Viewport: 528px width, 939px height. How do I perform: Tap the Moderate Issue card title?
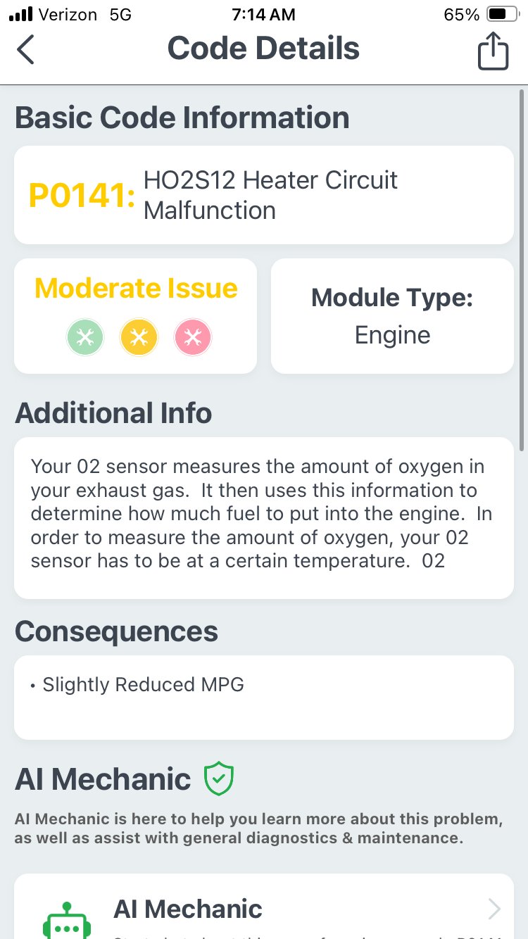point(136,289)
